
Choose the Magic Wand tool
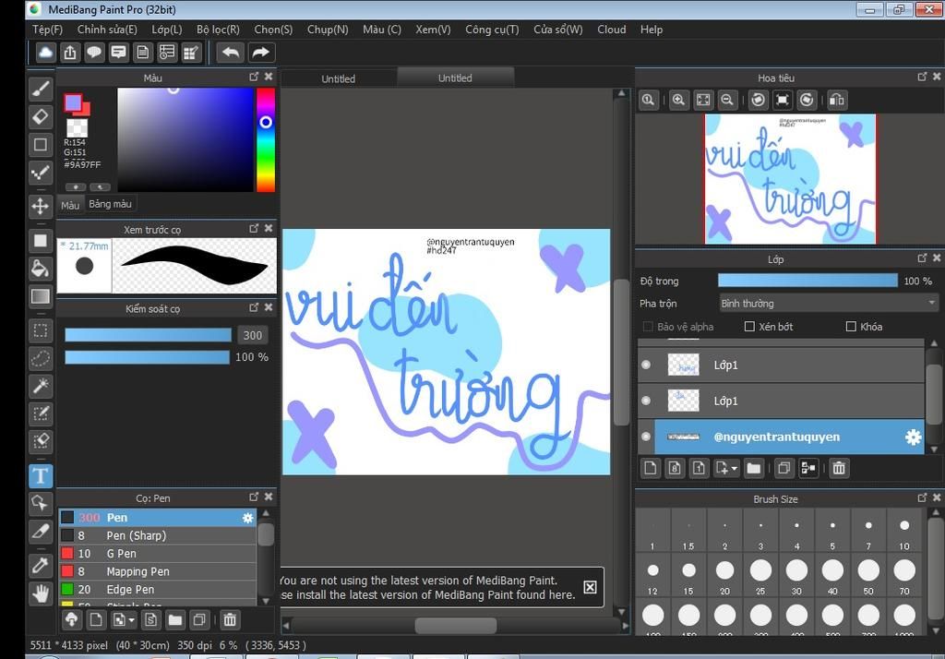point(41,386)
